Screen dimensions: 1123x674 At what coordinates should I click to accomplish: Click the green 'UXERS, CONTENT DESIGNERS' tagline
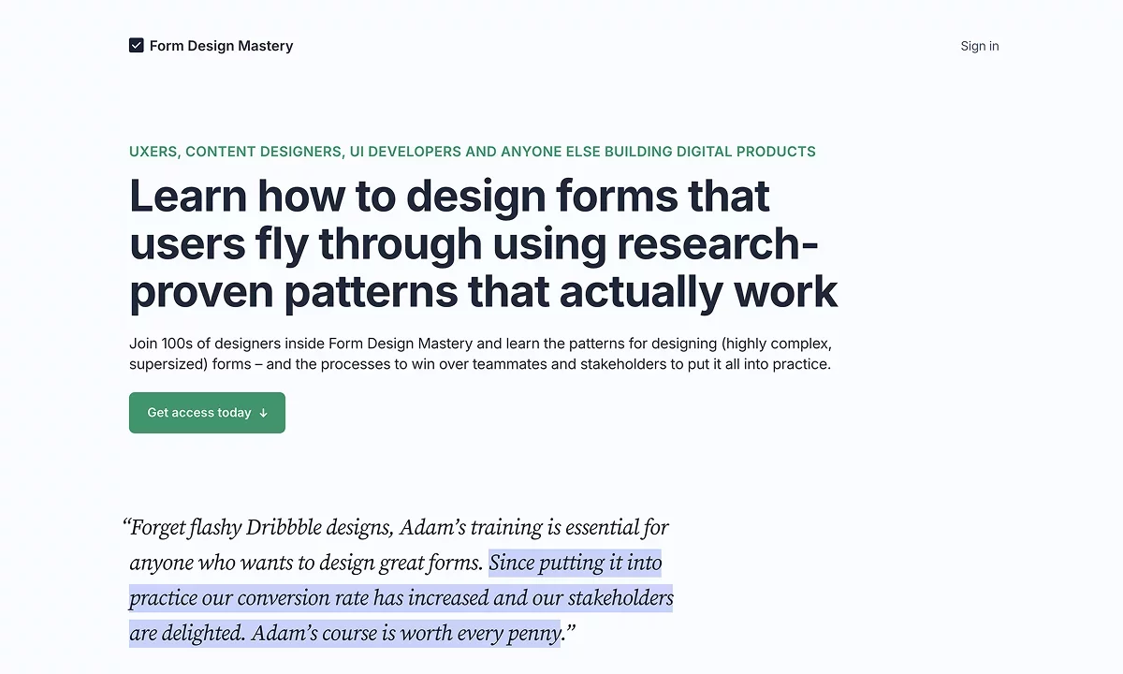[x=235, y=152]
